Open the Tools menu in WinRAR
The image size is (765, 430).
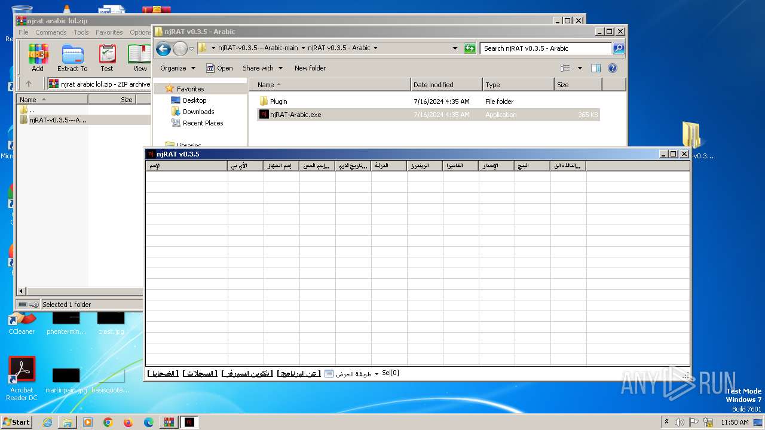[81, 32]
